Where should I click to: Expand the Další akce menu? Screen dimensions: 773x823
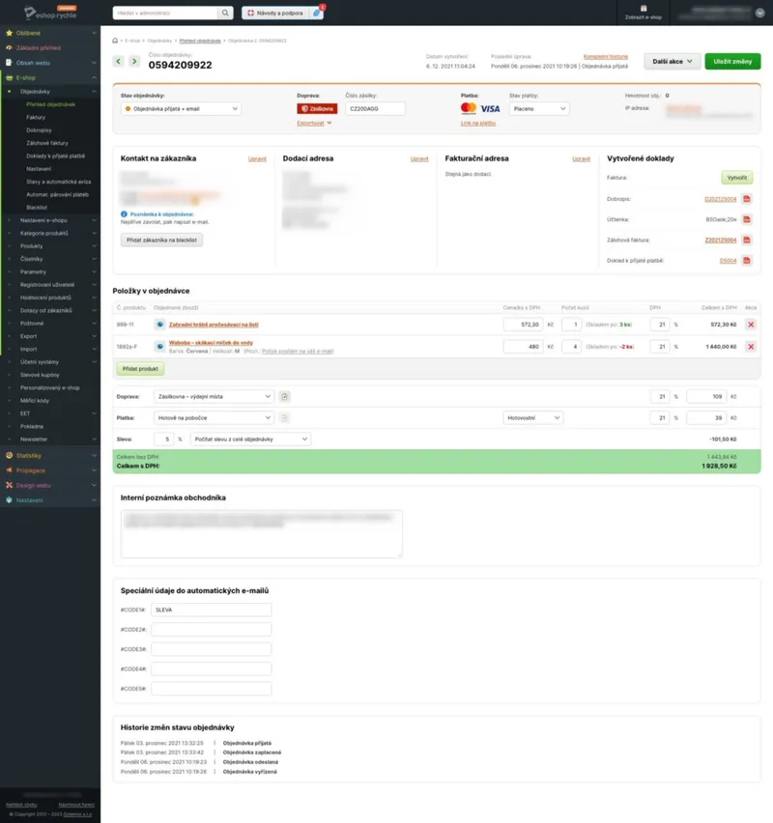(673, 62)
